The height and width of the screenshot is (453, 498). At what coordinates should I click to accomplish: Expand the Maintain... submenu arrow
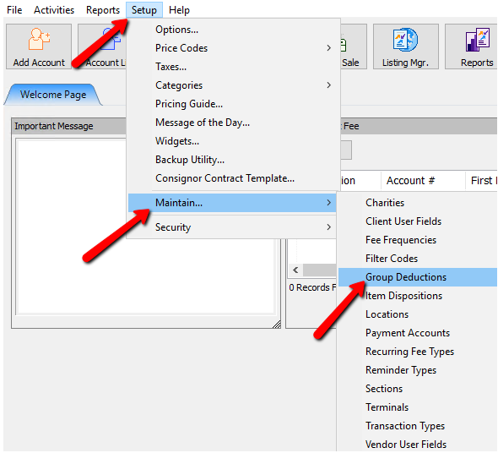328,203
